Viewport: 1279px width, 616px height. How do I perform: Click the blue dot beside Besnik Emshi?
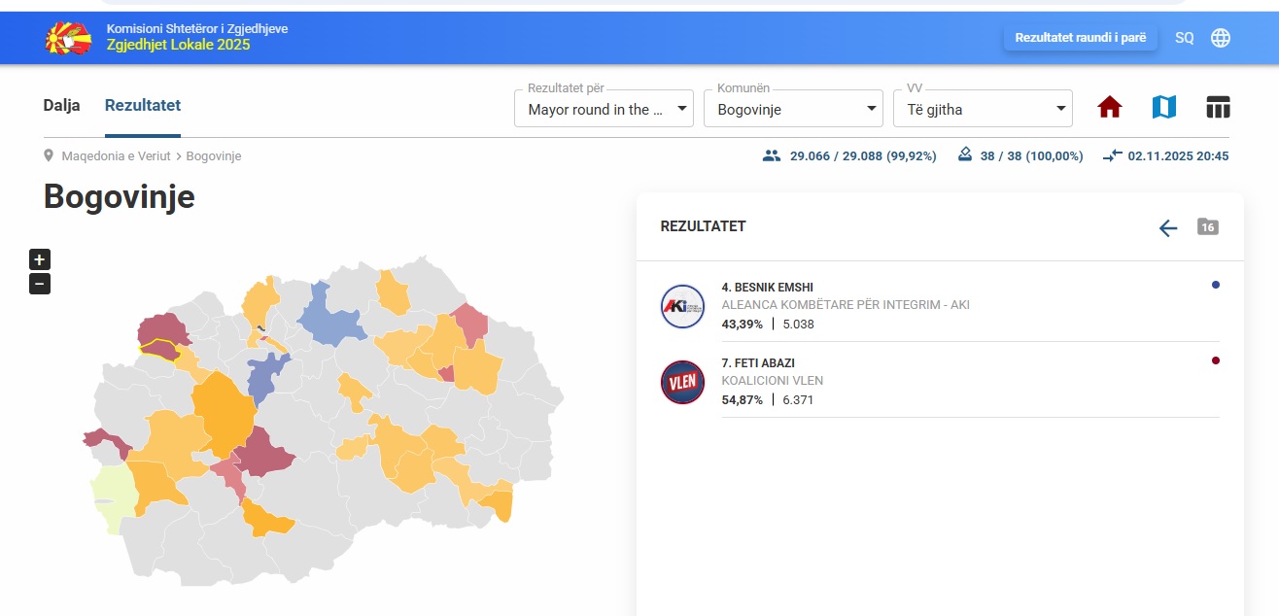1216,285
